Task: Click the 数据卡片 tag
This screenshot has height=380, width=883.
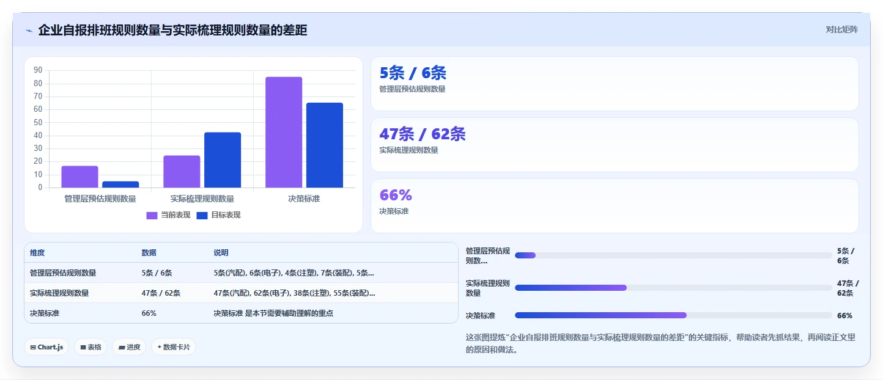Action: point(174,347)
